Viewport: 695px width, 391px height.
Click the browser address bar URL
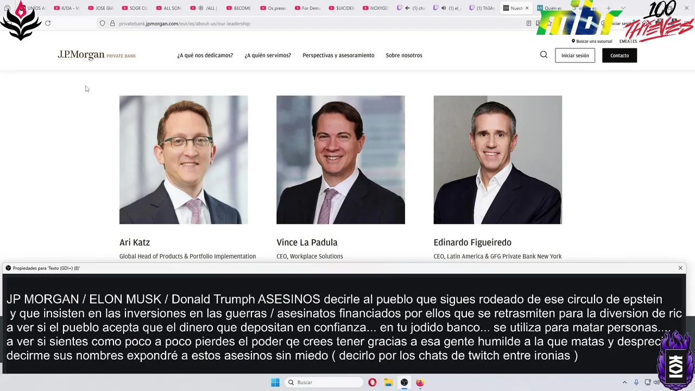(185, 23)
